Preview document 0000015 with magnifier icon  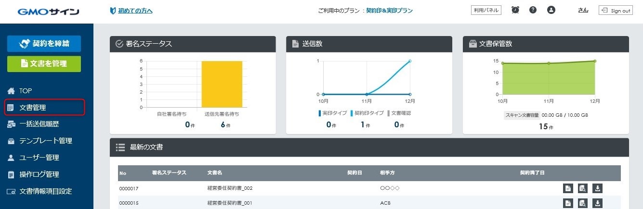583,203
